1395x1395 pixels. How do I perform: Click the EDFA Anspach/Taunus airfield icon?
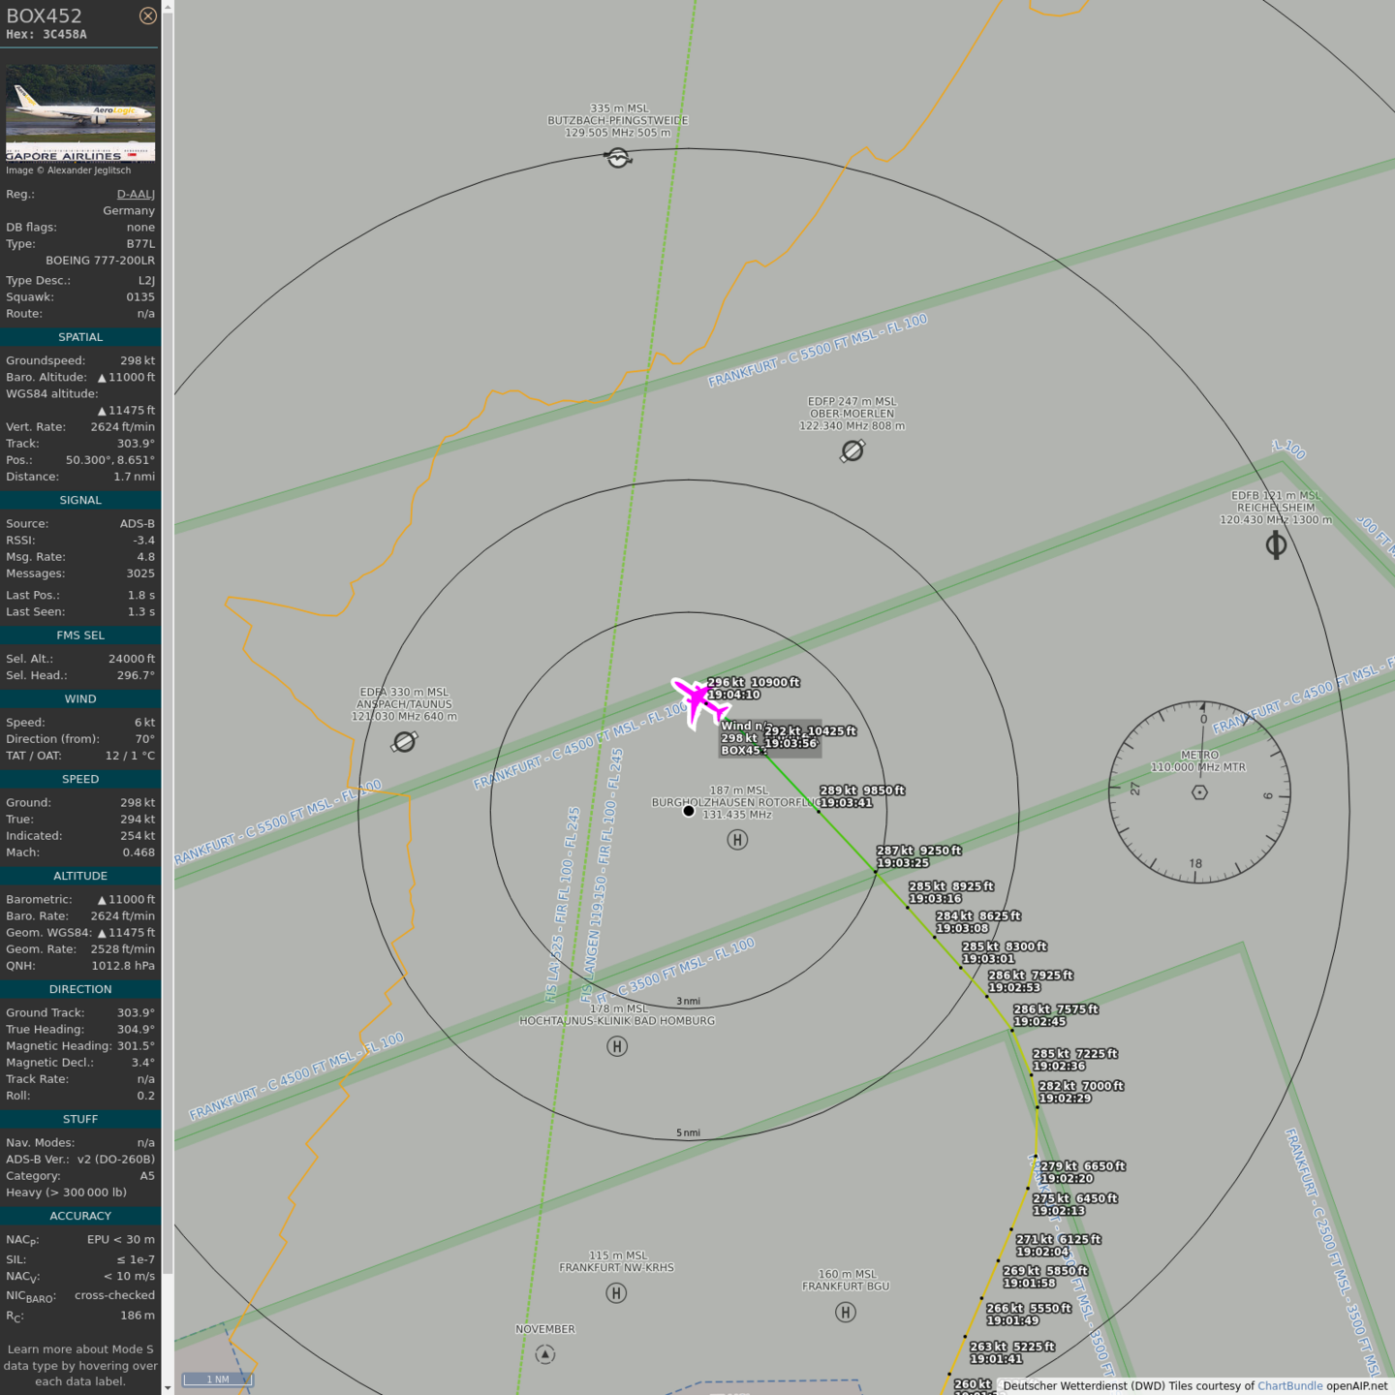pyautogui.click(x=404, y=742)
